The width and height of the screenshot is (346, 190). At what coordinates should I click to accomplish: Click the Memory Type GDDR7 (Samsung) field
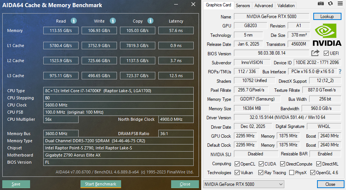[257, 99]
